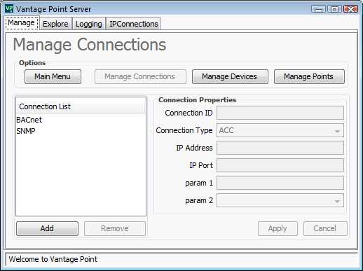Expand the Connection Type dropdown
This screenshot has height=271, width=363.
(280, 130)
